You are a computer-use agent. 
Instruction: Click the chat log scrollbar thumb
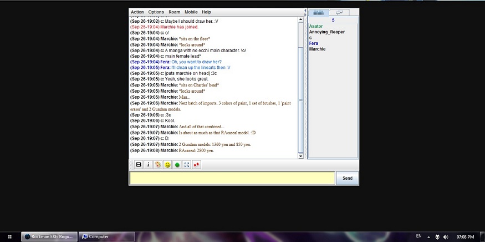click(300, 100)
